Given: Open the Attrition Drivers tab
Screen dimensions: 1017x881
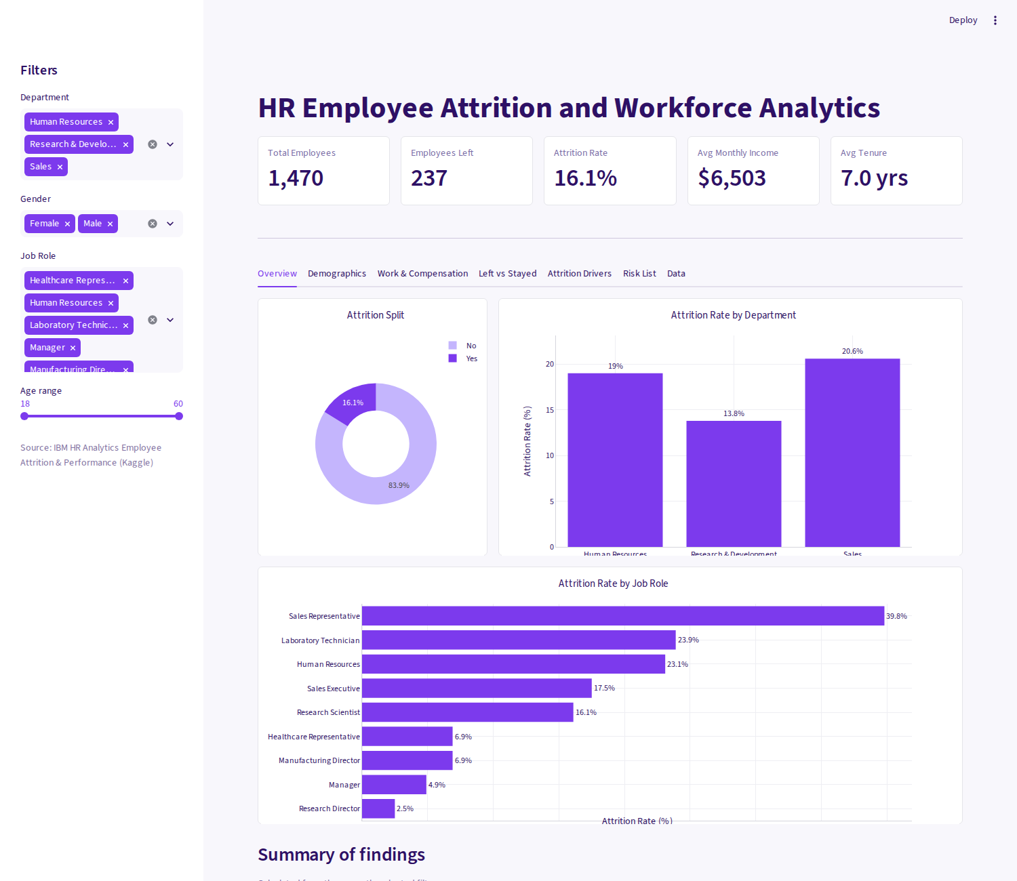Looking at the screenshot, I should (580, 274).
